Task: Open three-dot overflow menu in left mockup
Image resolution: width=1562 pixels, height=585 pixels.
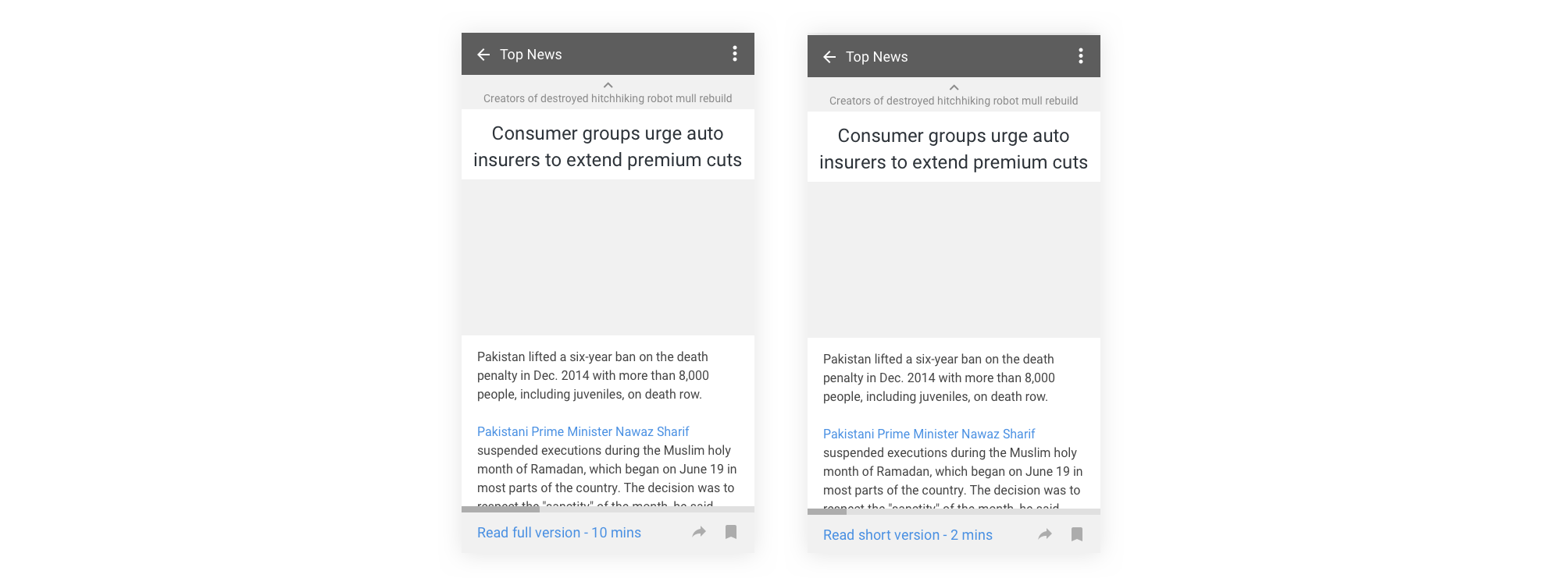Action: tap(735, 54)
